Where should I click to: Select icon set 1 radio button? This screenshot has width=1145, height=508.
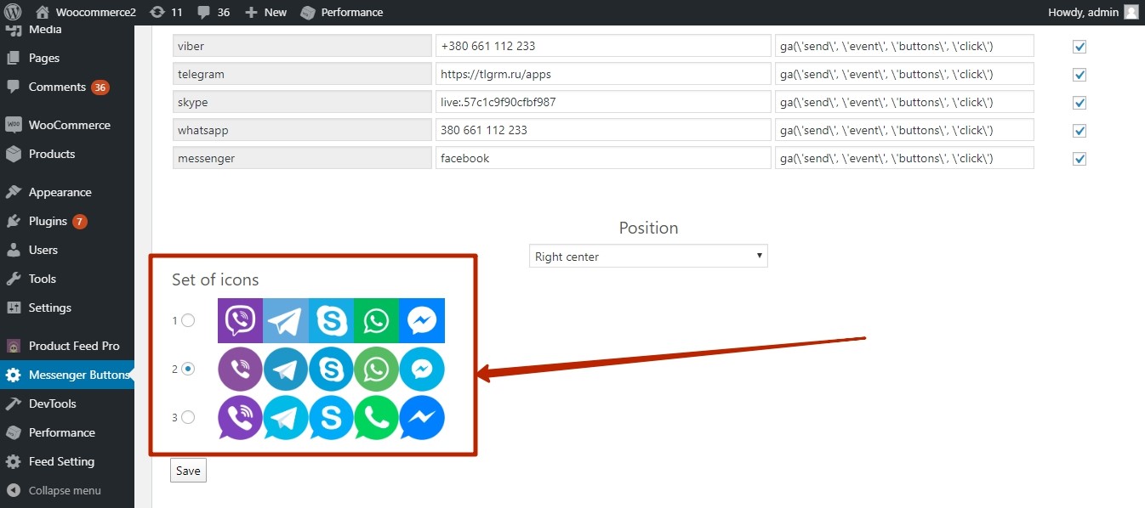[x=188, y=320]
